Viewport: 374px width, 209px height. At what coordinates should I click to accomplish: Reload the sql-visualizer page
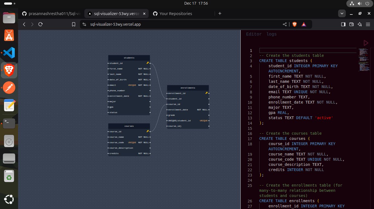[x=41, y=24]
